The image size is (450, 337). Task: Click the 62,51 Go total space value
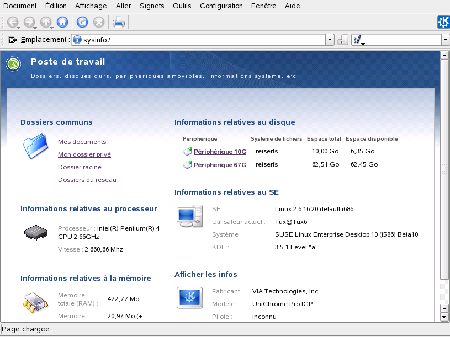325,164
